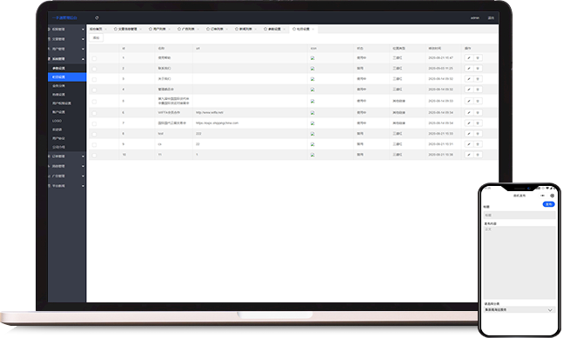
Task: Click the broken icon image in row 3
Action: [x=312, y=79]
